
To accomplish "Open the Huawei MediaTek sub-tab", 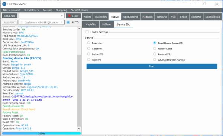I will pos(91,24).
